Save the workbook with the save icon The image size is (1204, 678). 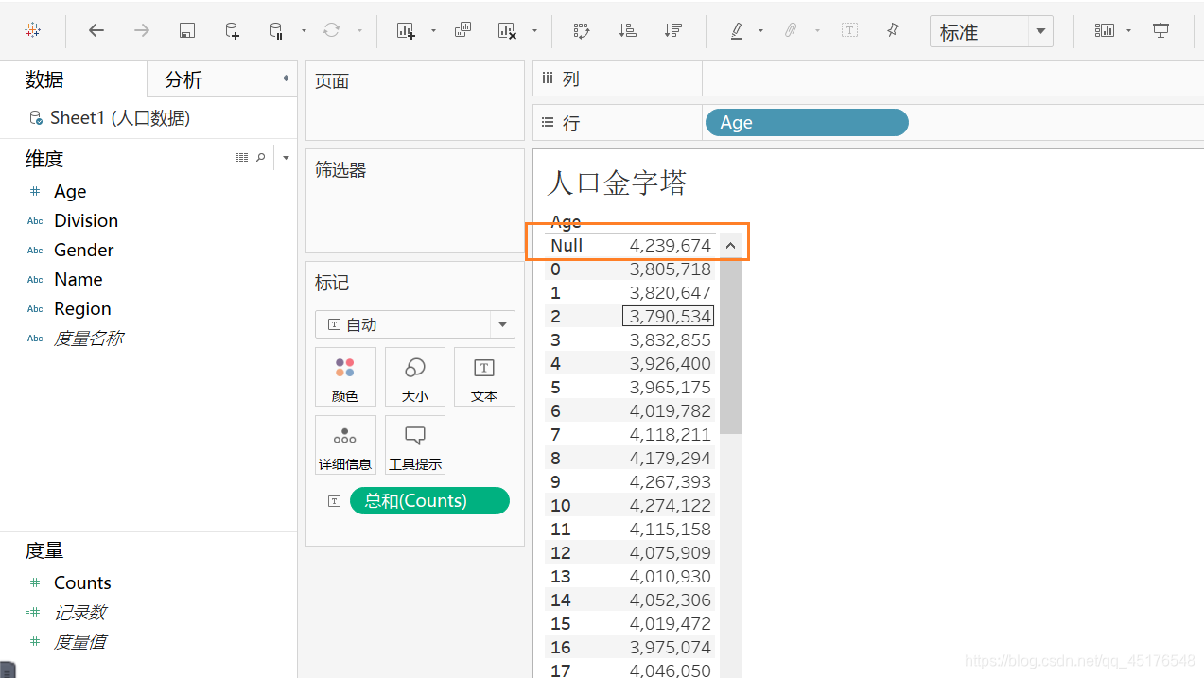click(187, 30)
